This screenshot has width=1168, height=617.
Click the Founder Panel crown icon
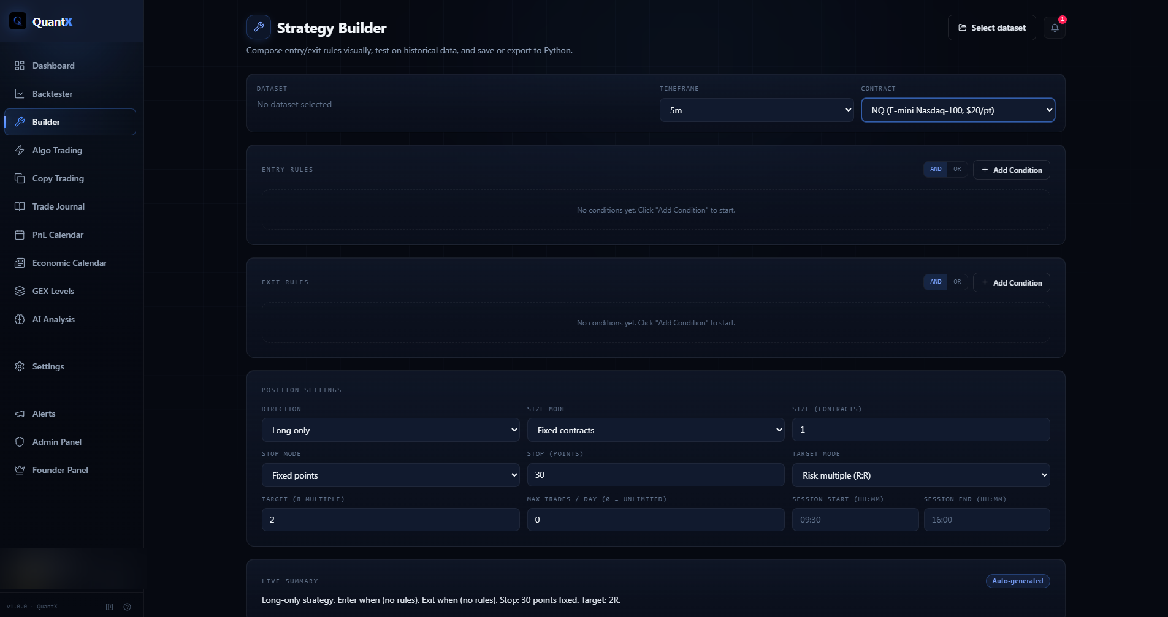[x=20, y=470]
